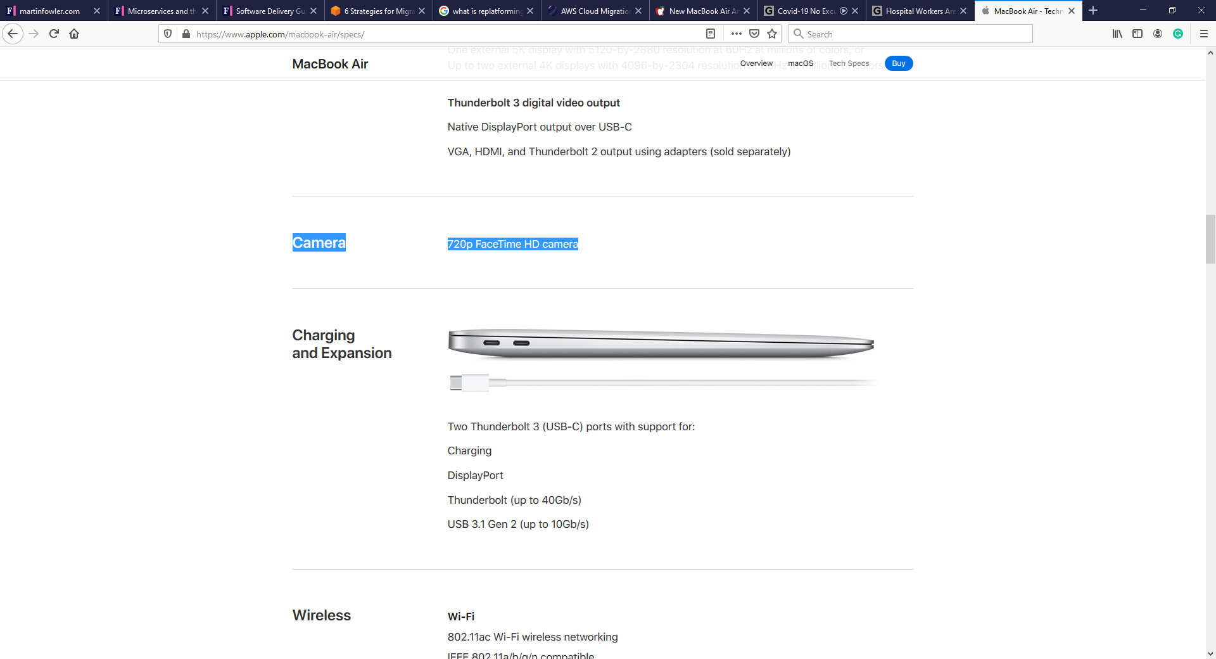Bookmark this page with the star icon

tap(772, 34)
